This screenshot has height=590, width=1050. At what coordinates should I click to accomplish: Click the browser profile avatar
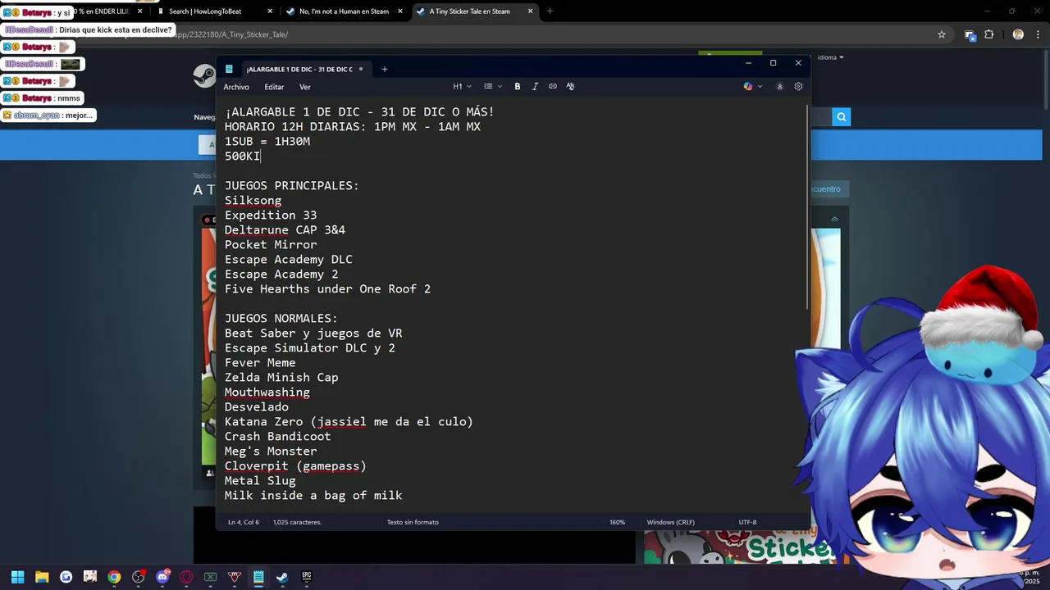click(x=1018, y=34)
